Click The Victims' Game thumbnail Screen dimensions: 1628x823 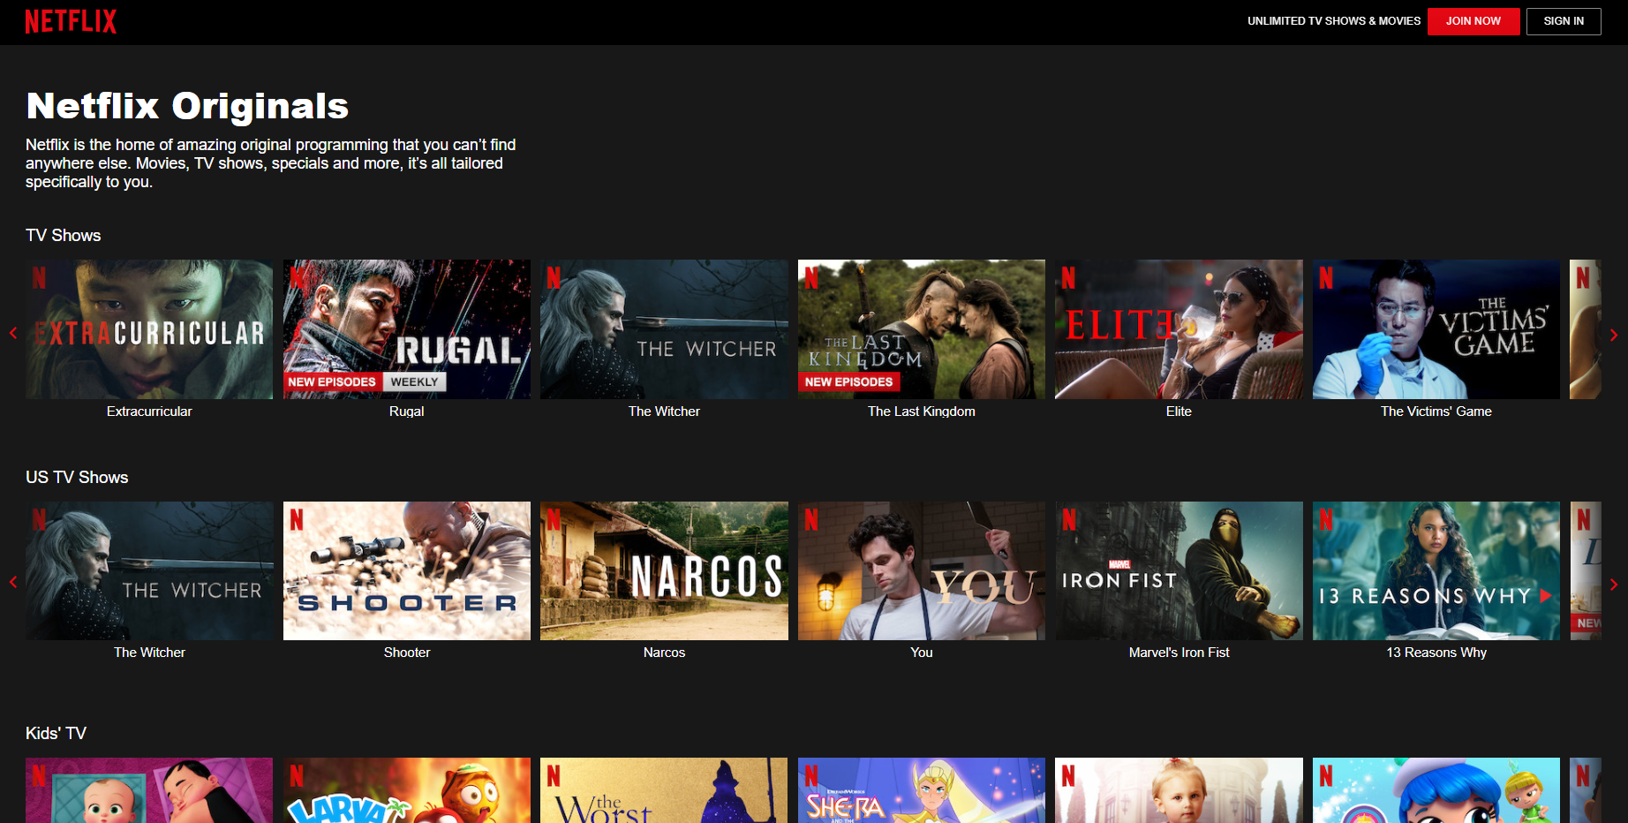[1436, 328]
